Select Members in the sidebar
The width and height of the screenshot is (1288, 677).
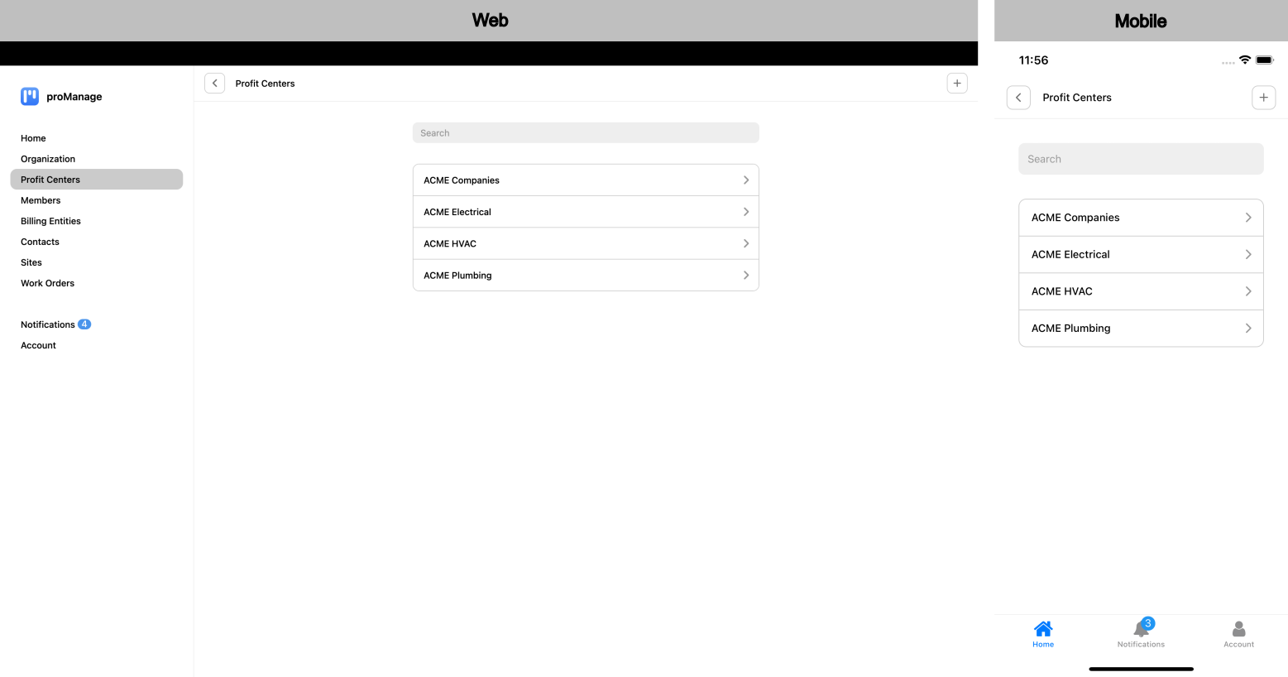[x=41, y=200]
